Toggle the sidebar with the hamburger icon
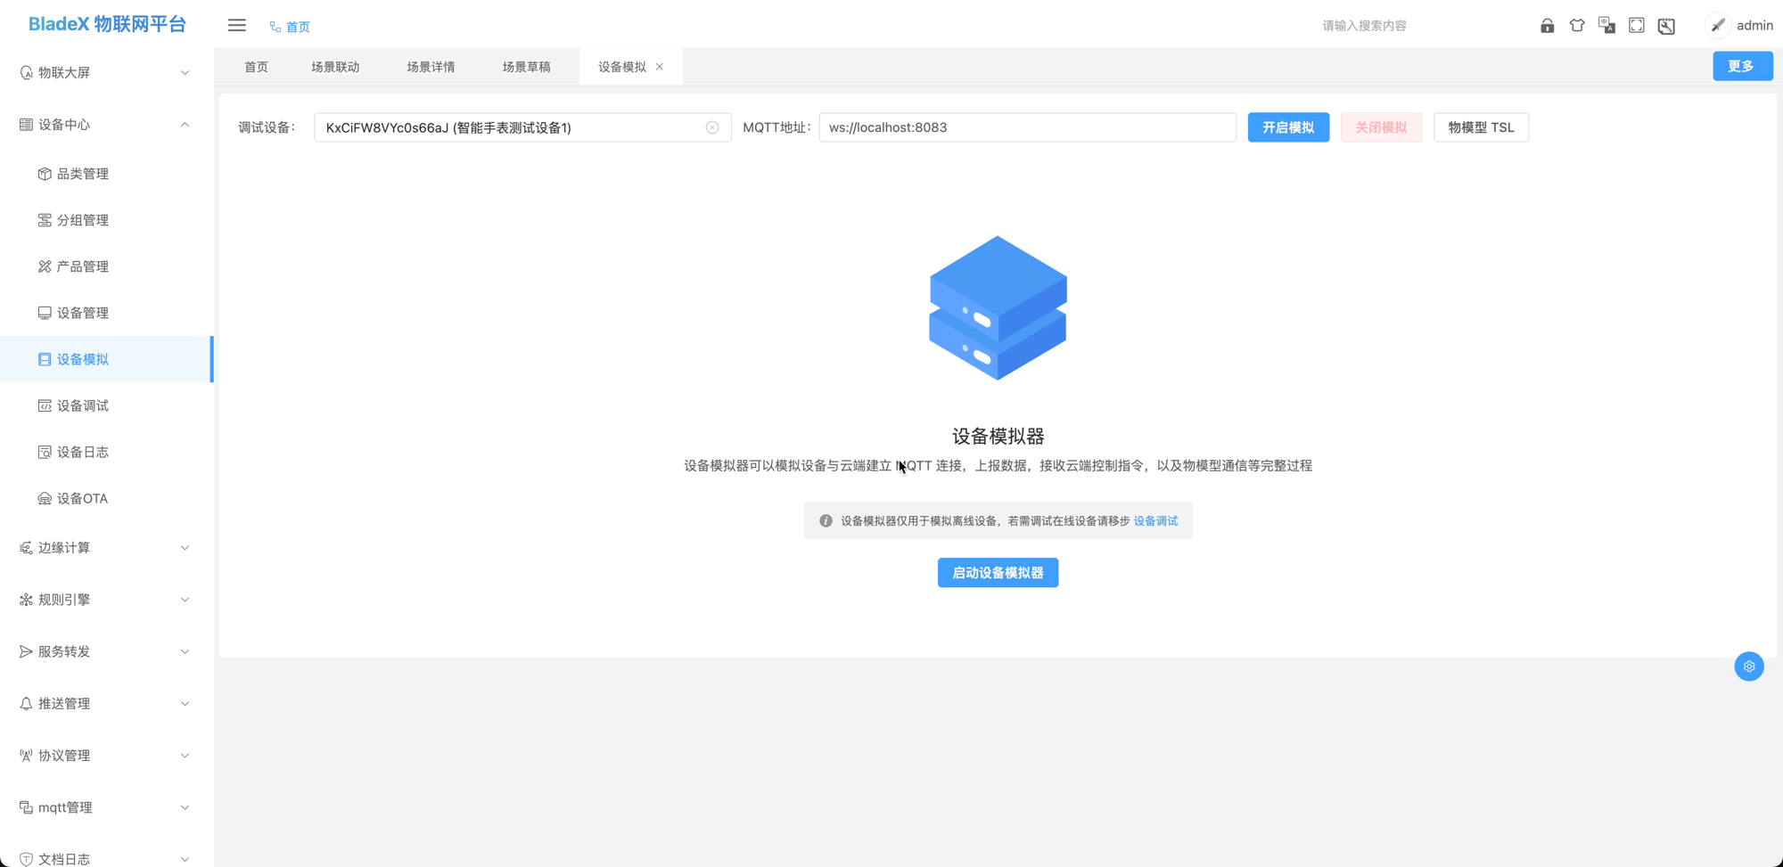Viewport: 1783px width, 867px height. coord(236,25)
